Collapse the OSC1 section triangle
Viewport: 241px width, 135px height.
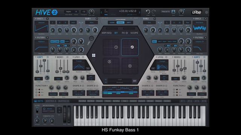(36, 19)
